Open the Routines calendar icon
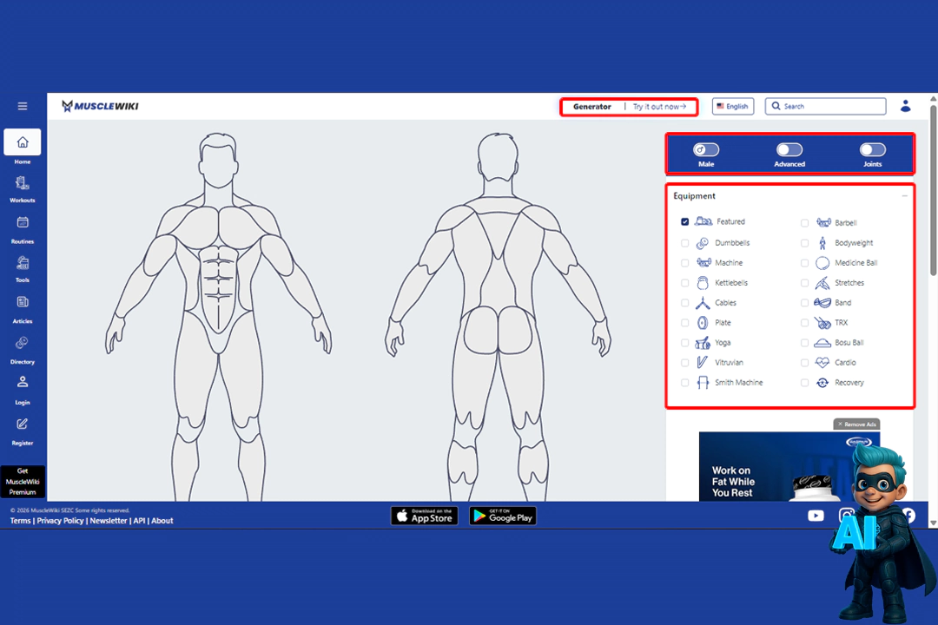 click(23, 223)
